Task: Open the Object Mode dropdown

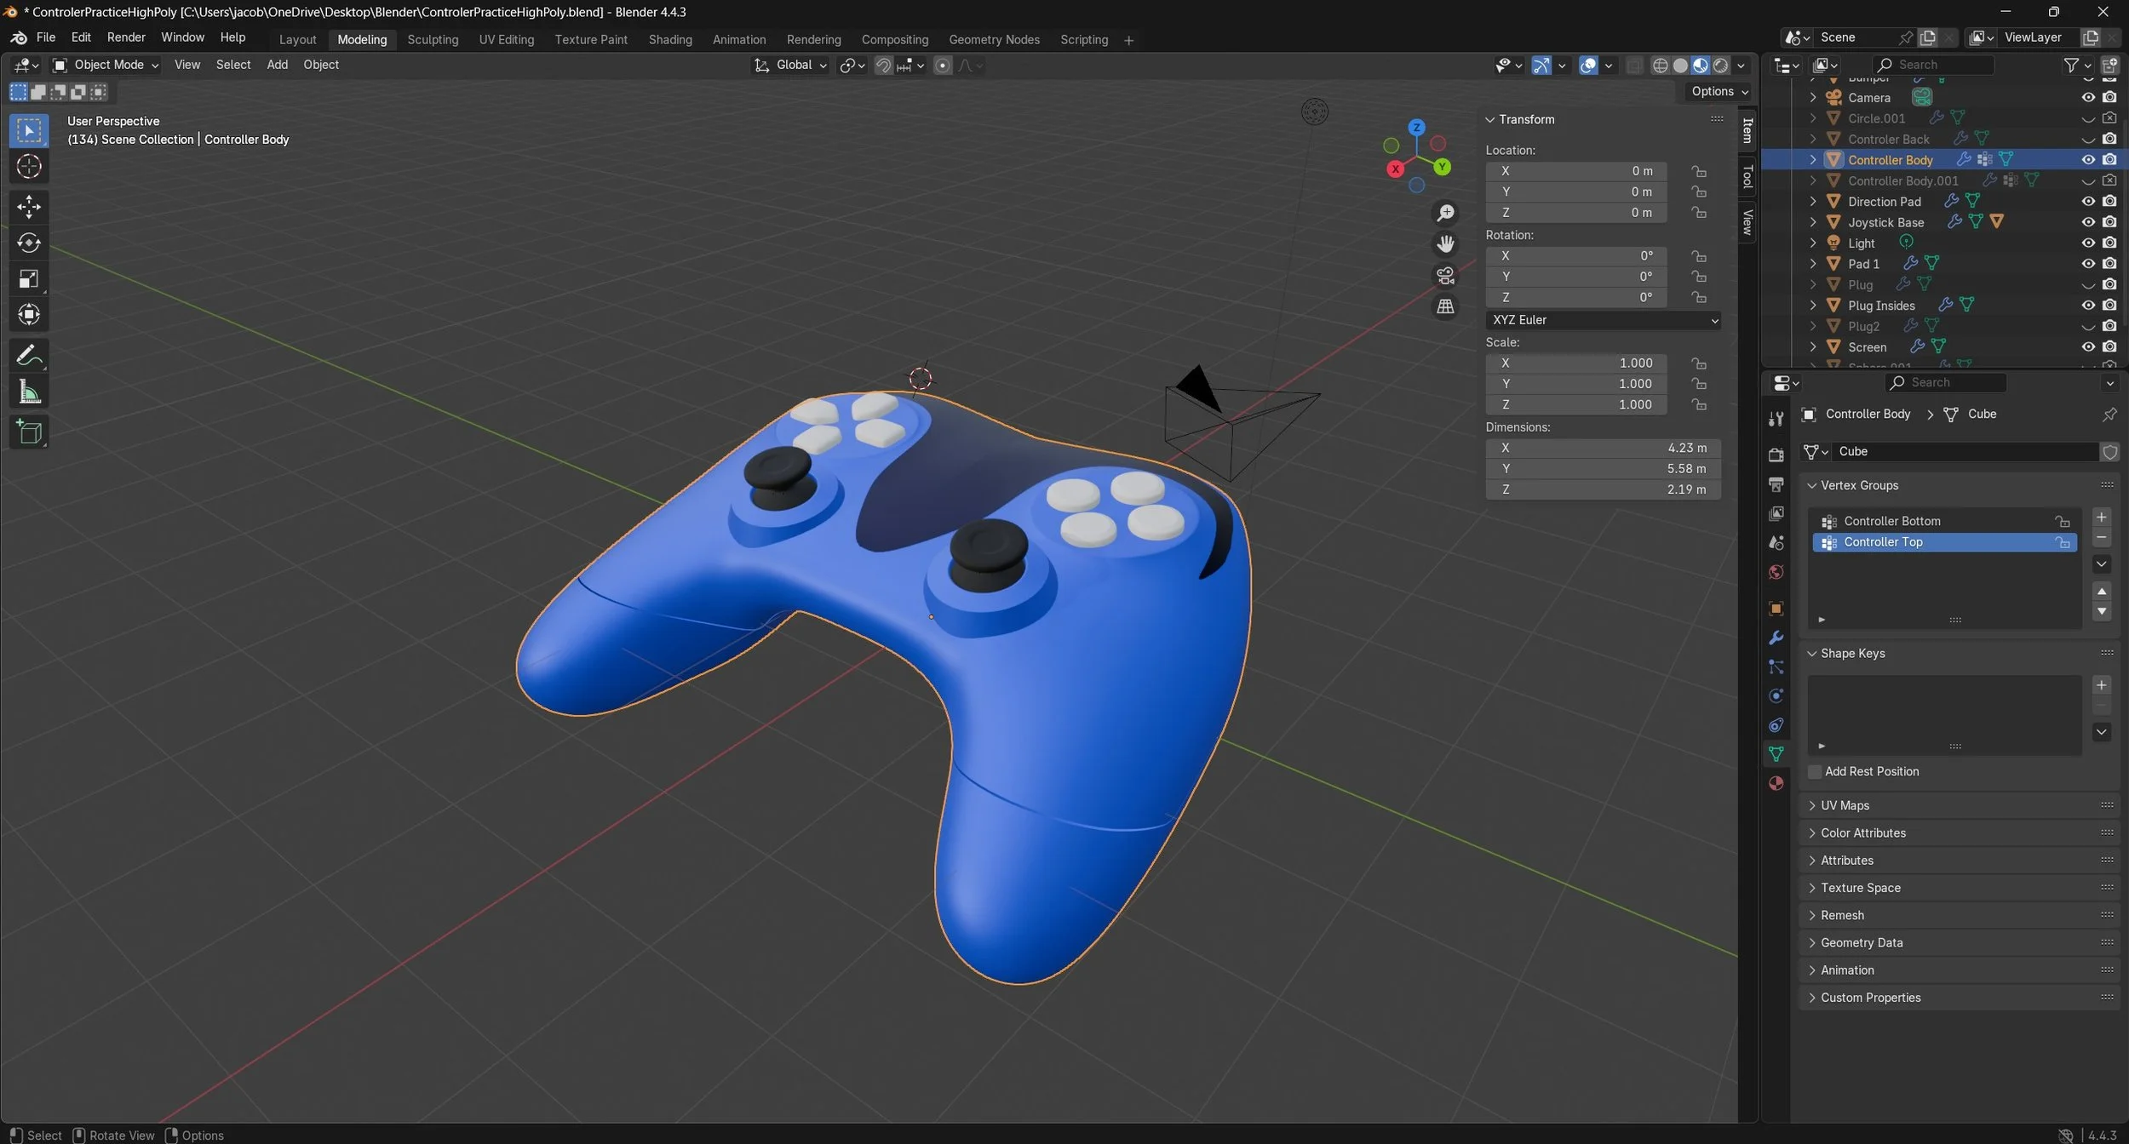Action: point(106,65)
